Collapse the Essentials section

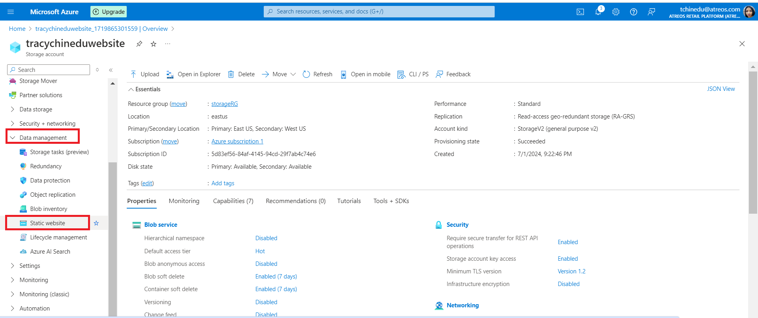click(x=144, y=89)
